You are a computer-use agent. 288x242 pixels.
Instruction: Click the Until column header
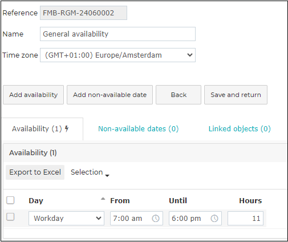178,201
